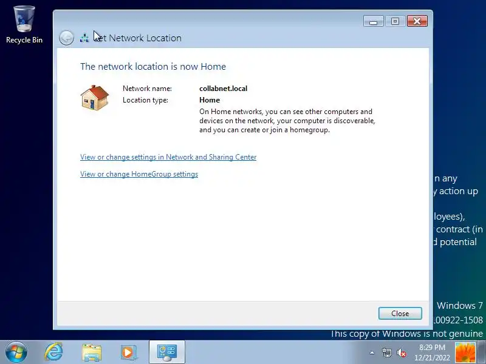Maximize the Set Network Location window
Image resolution: width=486 pixels, height=364 pixels.
(395, 21)
